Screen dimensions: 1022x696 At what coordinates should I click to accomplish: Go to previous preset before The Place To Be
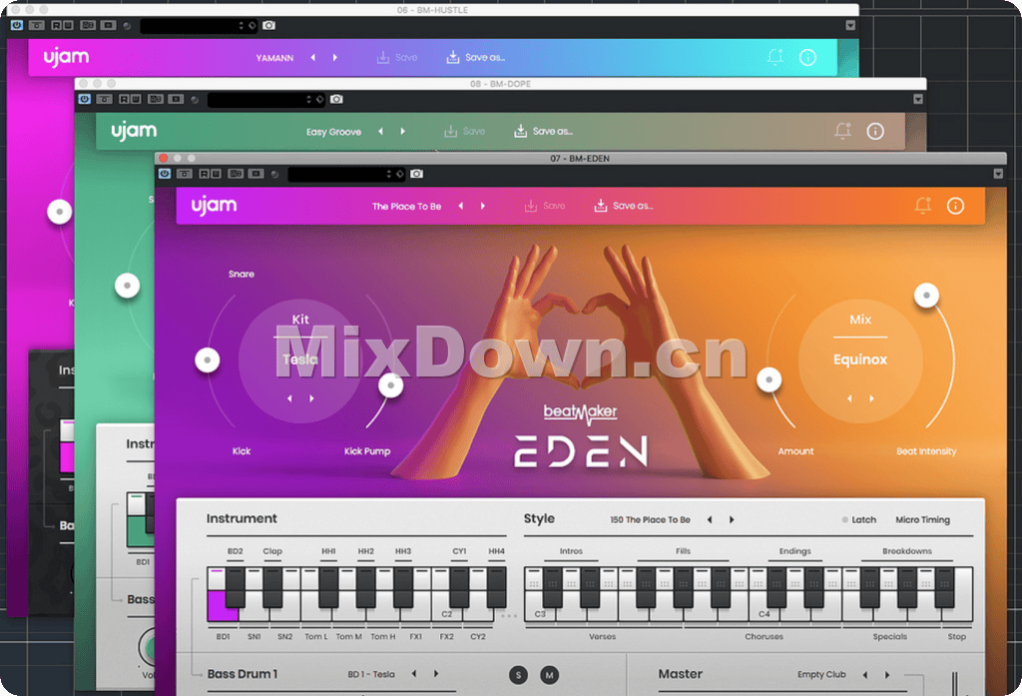(x=461, y=206)
